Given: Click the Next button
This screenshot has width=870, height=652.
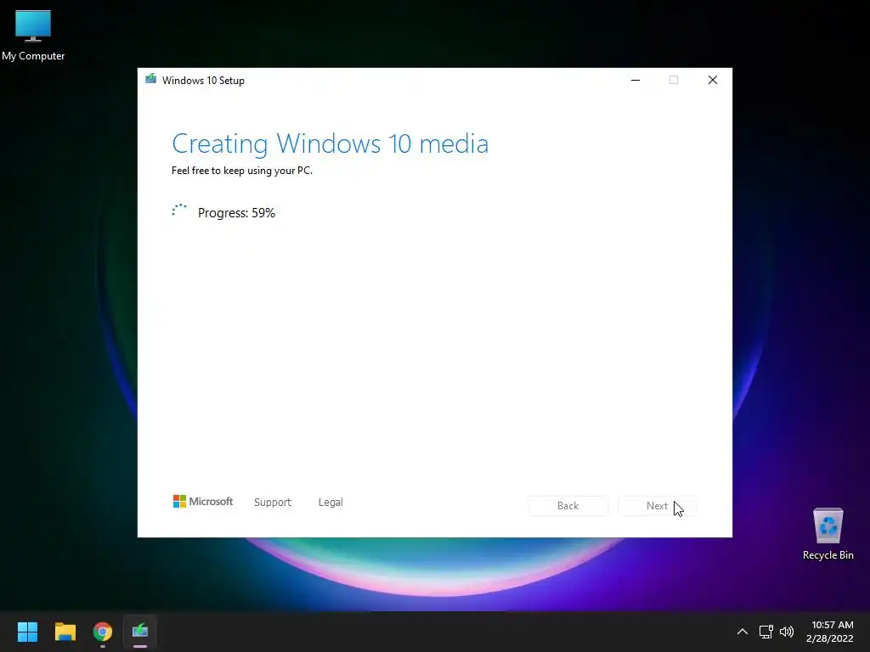Looking at the screenshot, I should click(657, 506).
